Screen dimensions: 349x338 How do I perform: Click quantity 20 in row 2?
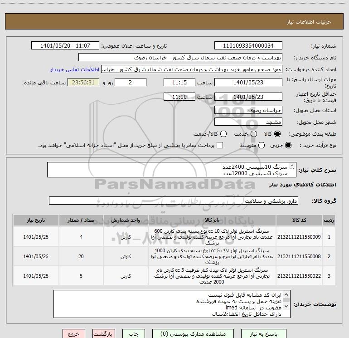81,256
